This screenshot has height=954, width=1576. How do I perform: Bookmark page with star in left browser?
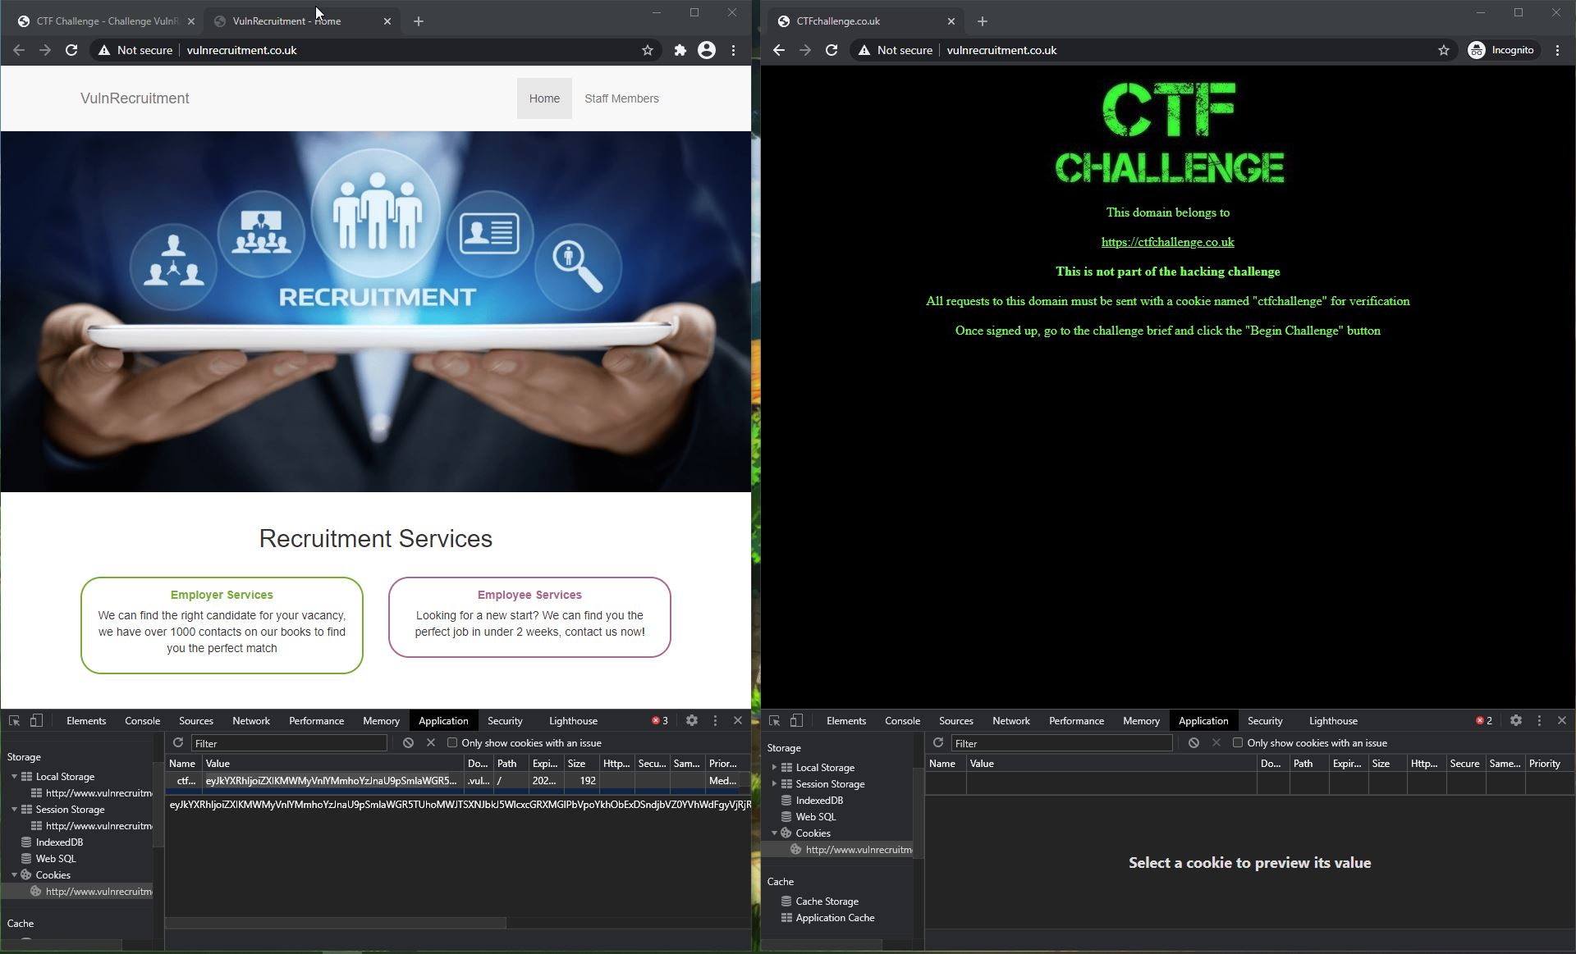click(x=648, y=50)
